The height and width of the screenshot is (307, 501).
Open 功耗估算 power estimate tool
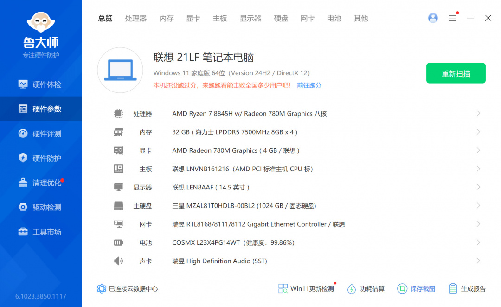[352, 288]
